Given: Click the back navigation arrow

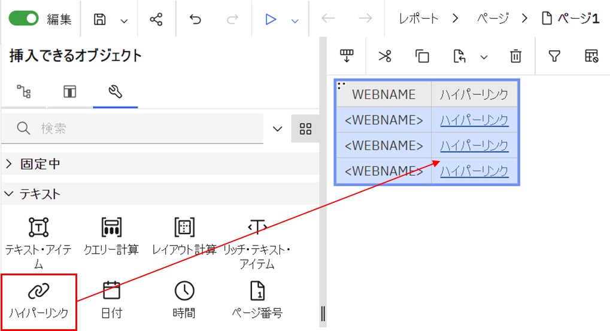Looking at the screenshot, I should click(x=328, y=19).
